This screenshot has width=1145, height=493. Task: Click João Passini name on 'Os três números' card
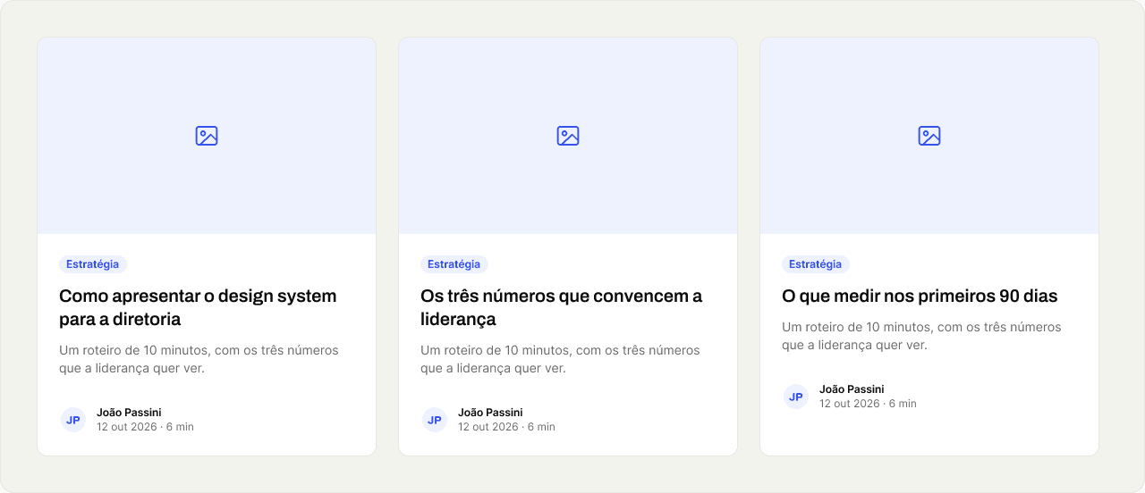[x=490, y=413]
